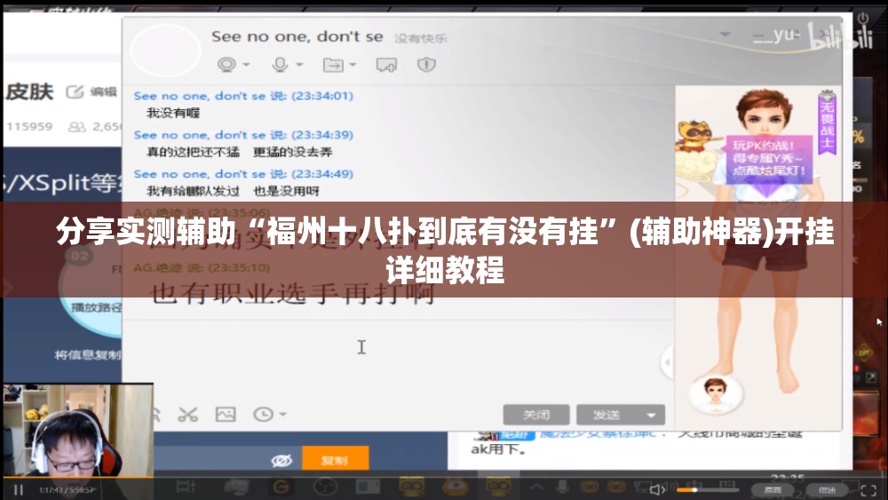The width and height of the screenshot is (888, 500).
Task: Click the 关闭 button in chat window
Action: [x=536, y=415]
